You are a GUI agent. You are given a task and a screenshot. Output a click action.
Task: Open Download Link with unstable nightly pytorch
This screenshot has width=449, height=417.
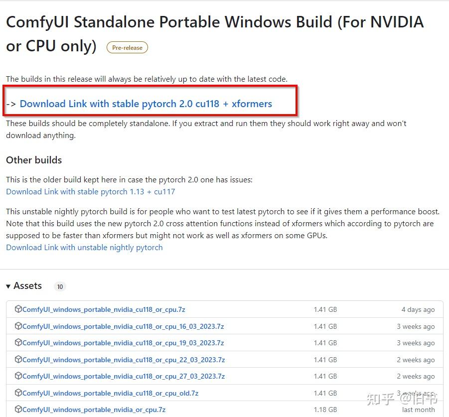point(84,247)
